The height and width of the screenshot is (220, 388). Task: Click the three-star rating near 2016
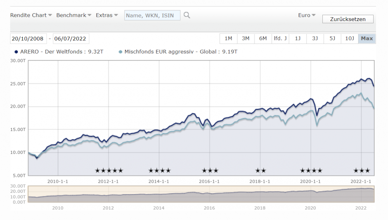[x=210, y=171]
